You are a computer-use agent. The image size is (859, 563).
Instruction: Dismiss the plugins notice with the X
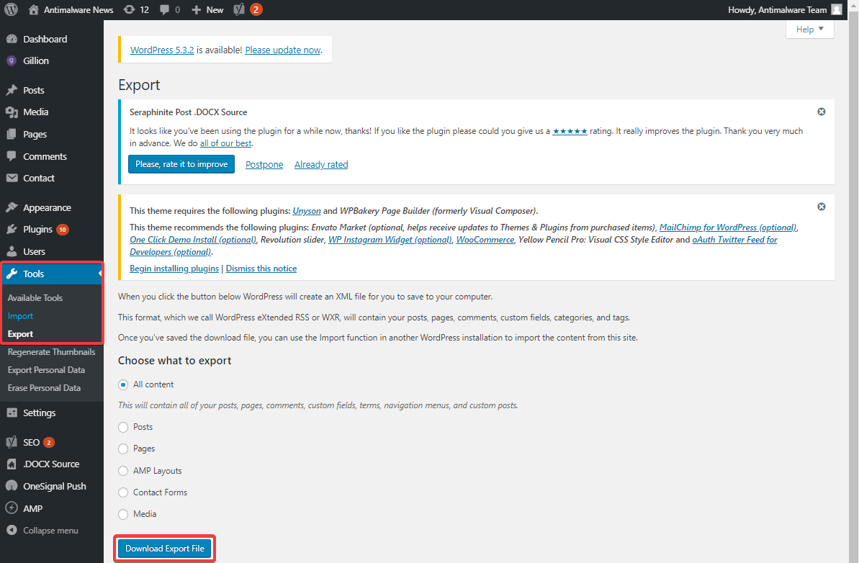pyautogui.click(x=821, y=207)
